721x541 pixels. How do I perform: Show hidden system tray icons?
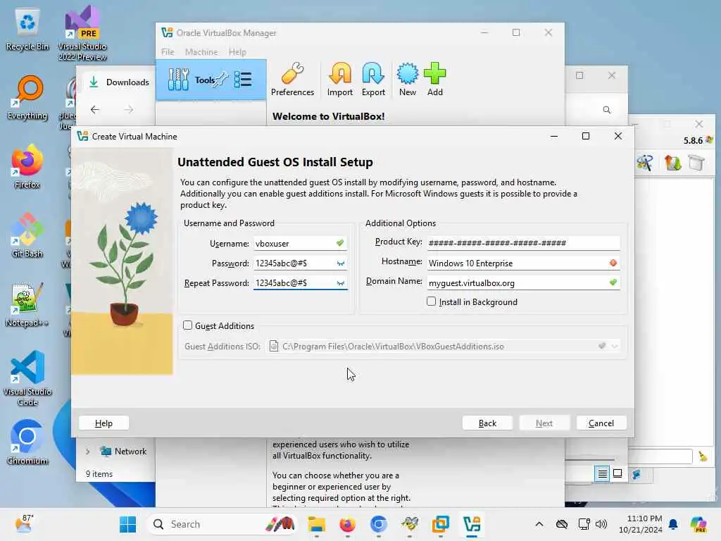pyautogui.click(x=539, y=524)
